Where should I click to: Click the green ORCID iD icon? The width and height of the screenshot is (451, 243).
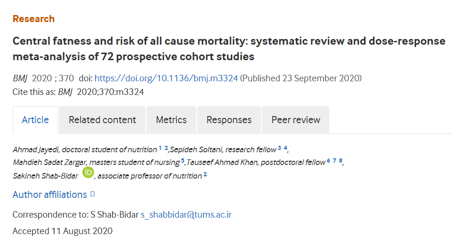88,172
